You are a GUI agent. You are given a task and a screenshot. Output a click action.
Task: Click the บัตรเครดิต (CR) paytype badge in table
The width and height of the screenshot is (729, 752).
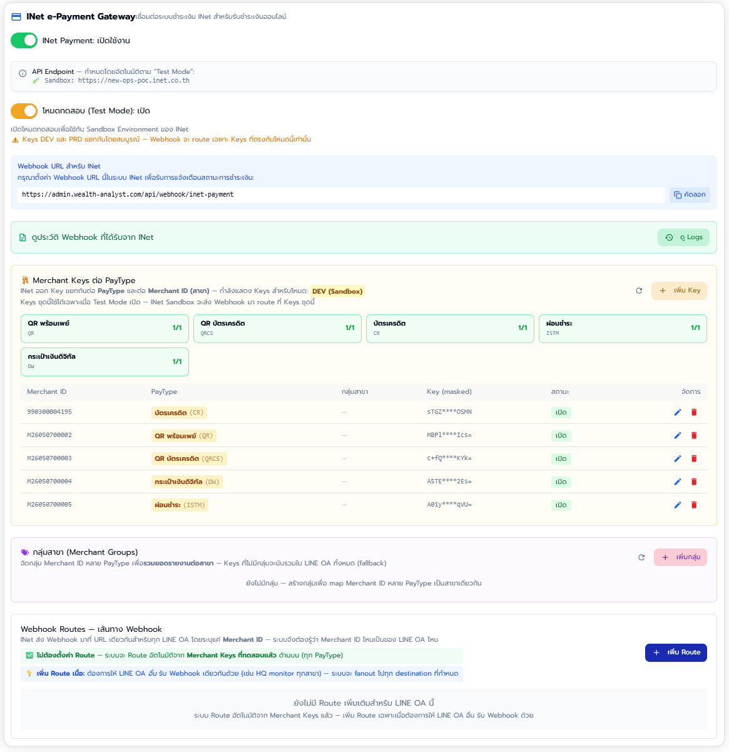coord(179,413)
